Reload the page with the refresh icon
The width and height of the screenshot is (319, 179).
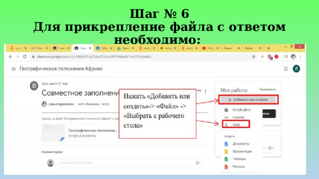[x=24, y=57]
